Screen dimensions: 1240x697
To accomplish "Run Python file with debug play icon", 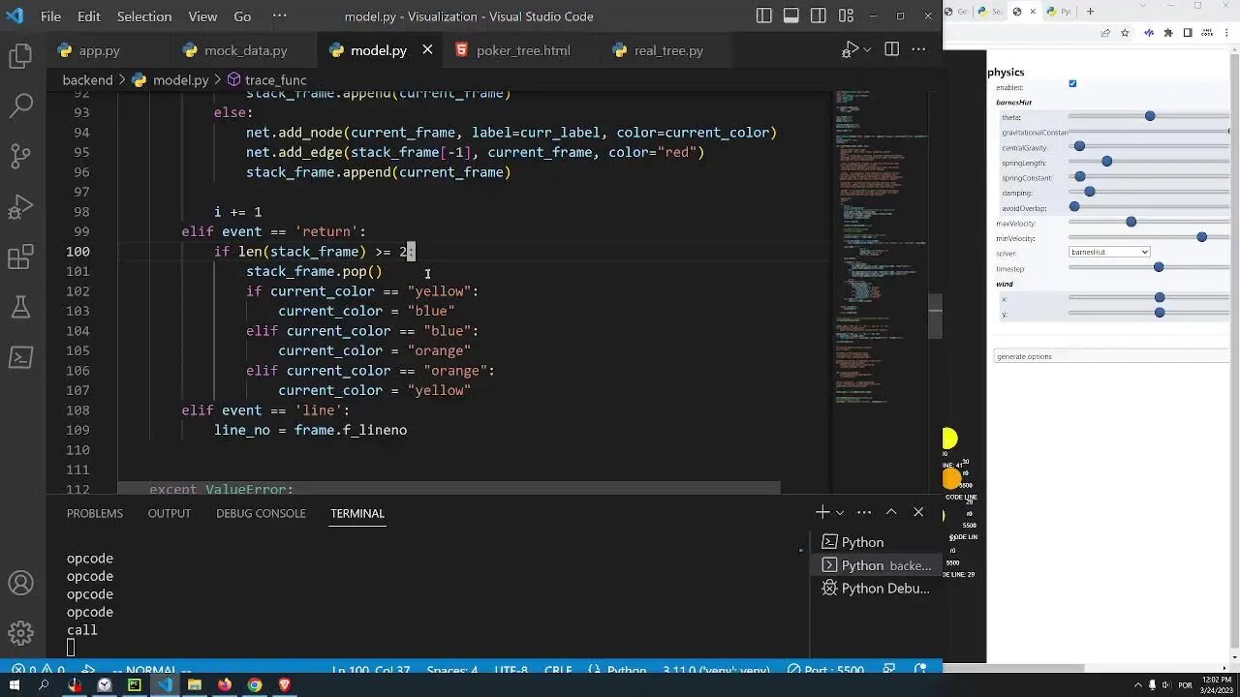I will point(850,50).
